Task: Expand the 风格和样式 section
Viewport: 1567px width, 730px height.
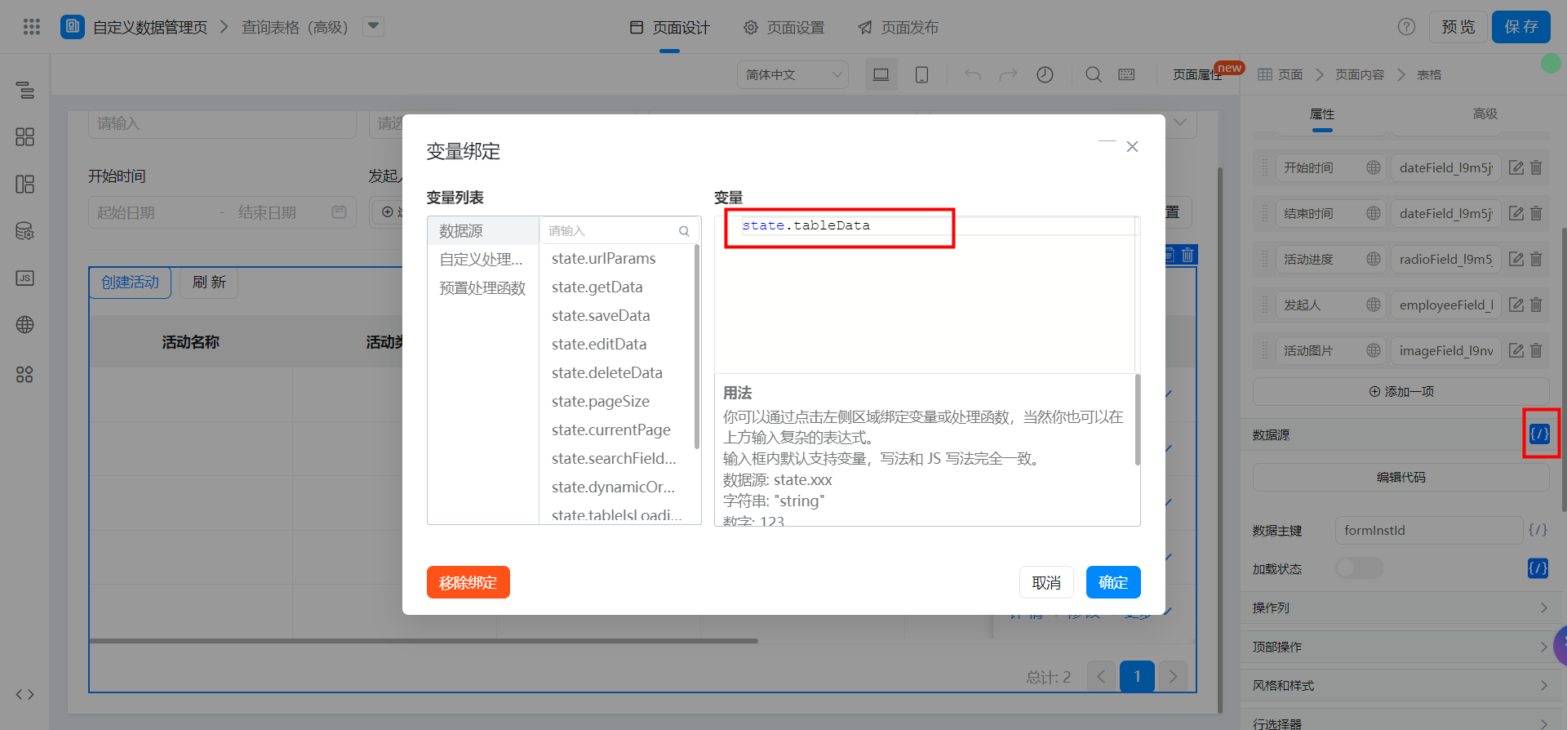Action: 1401,685
